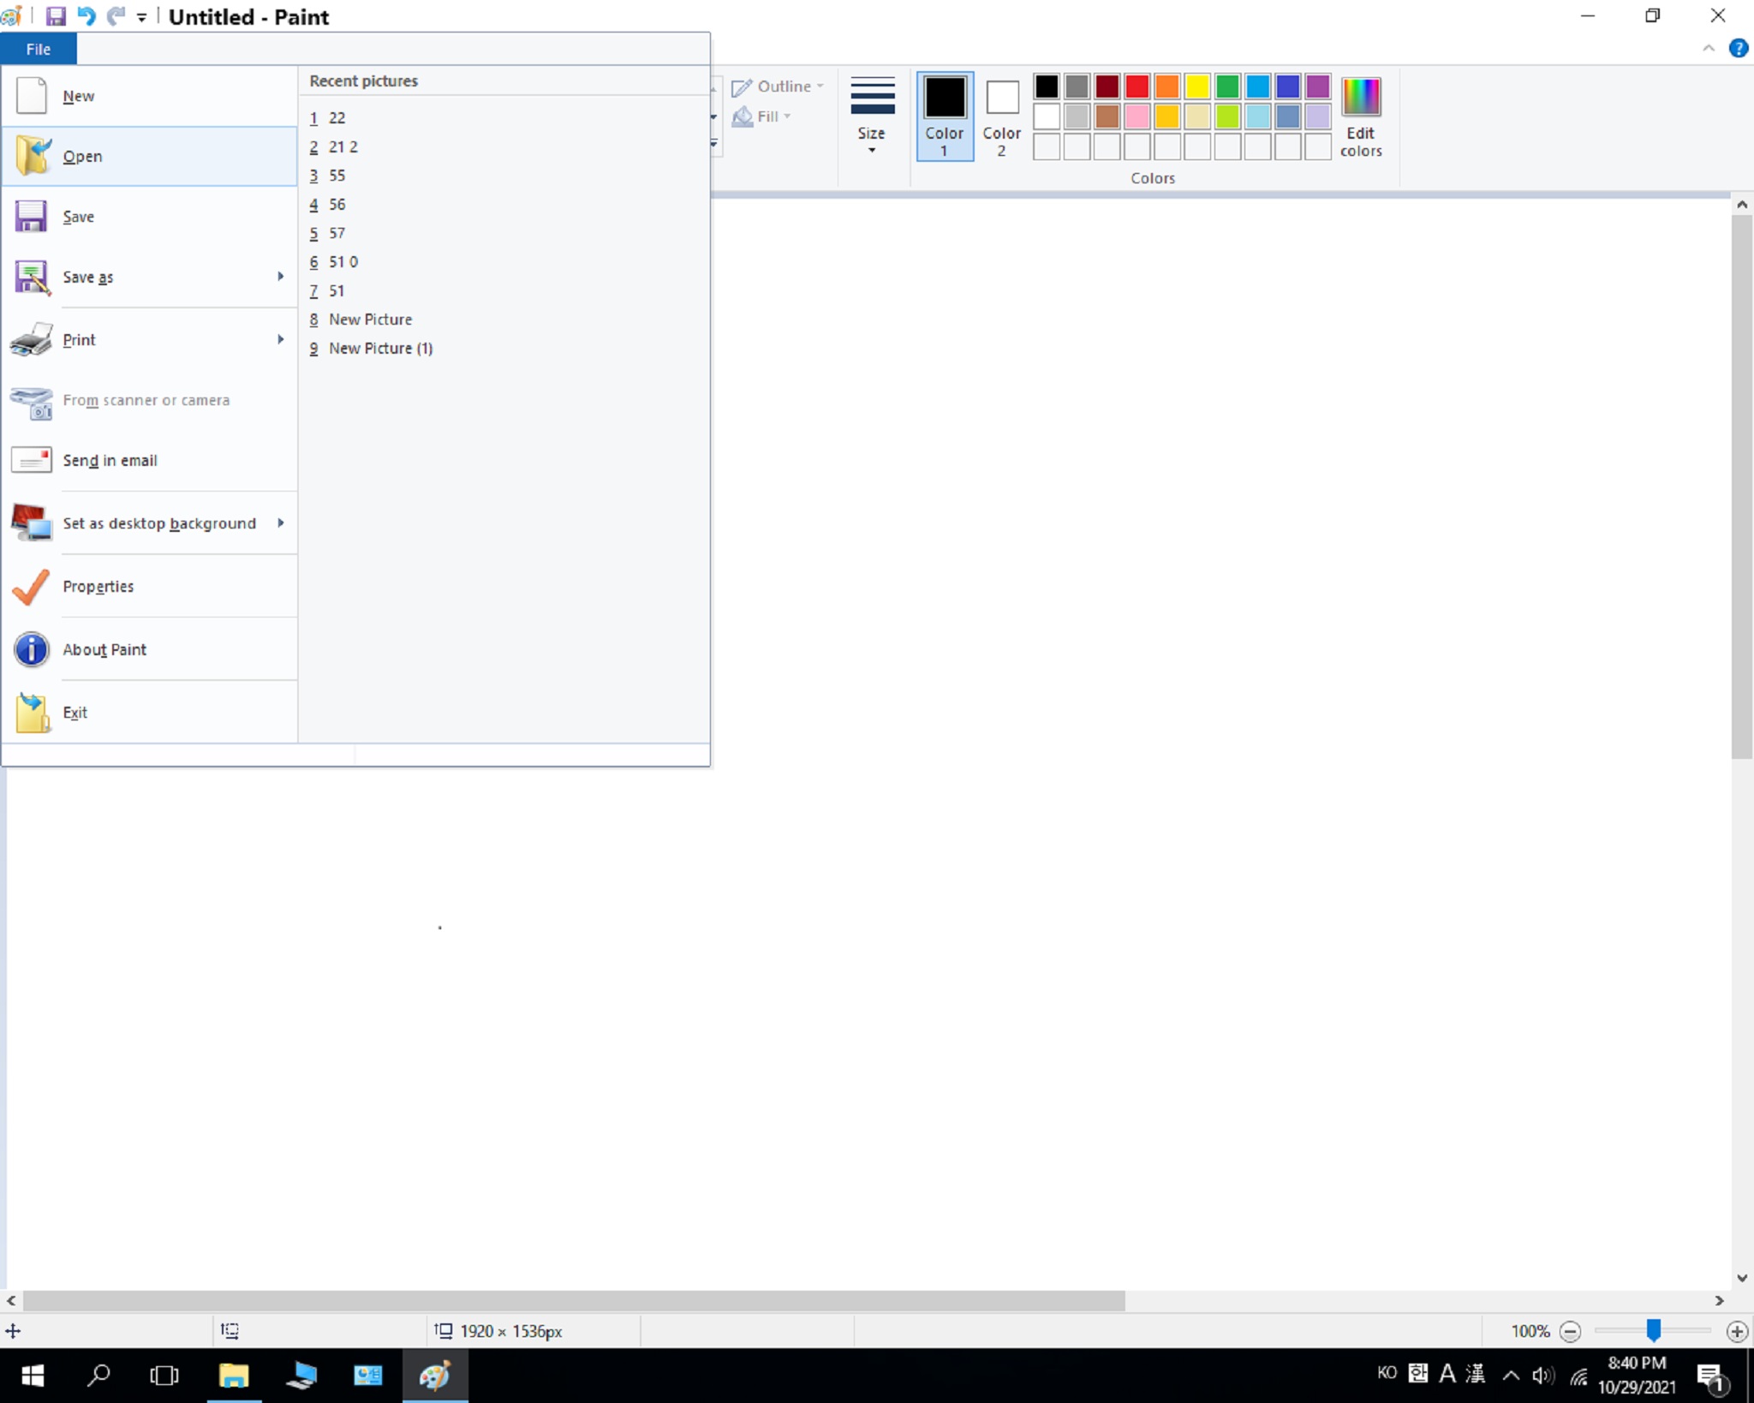Open Task View on the taskbar
The height and width of the screenshot is (1403, 1754).
[x=164, y=1376]
